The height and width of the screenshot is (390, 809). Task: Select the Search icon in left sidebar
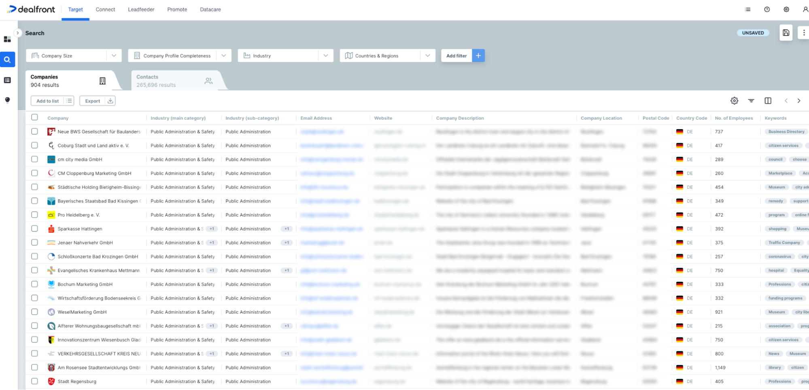click(8, 59)
